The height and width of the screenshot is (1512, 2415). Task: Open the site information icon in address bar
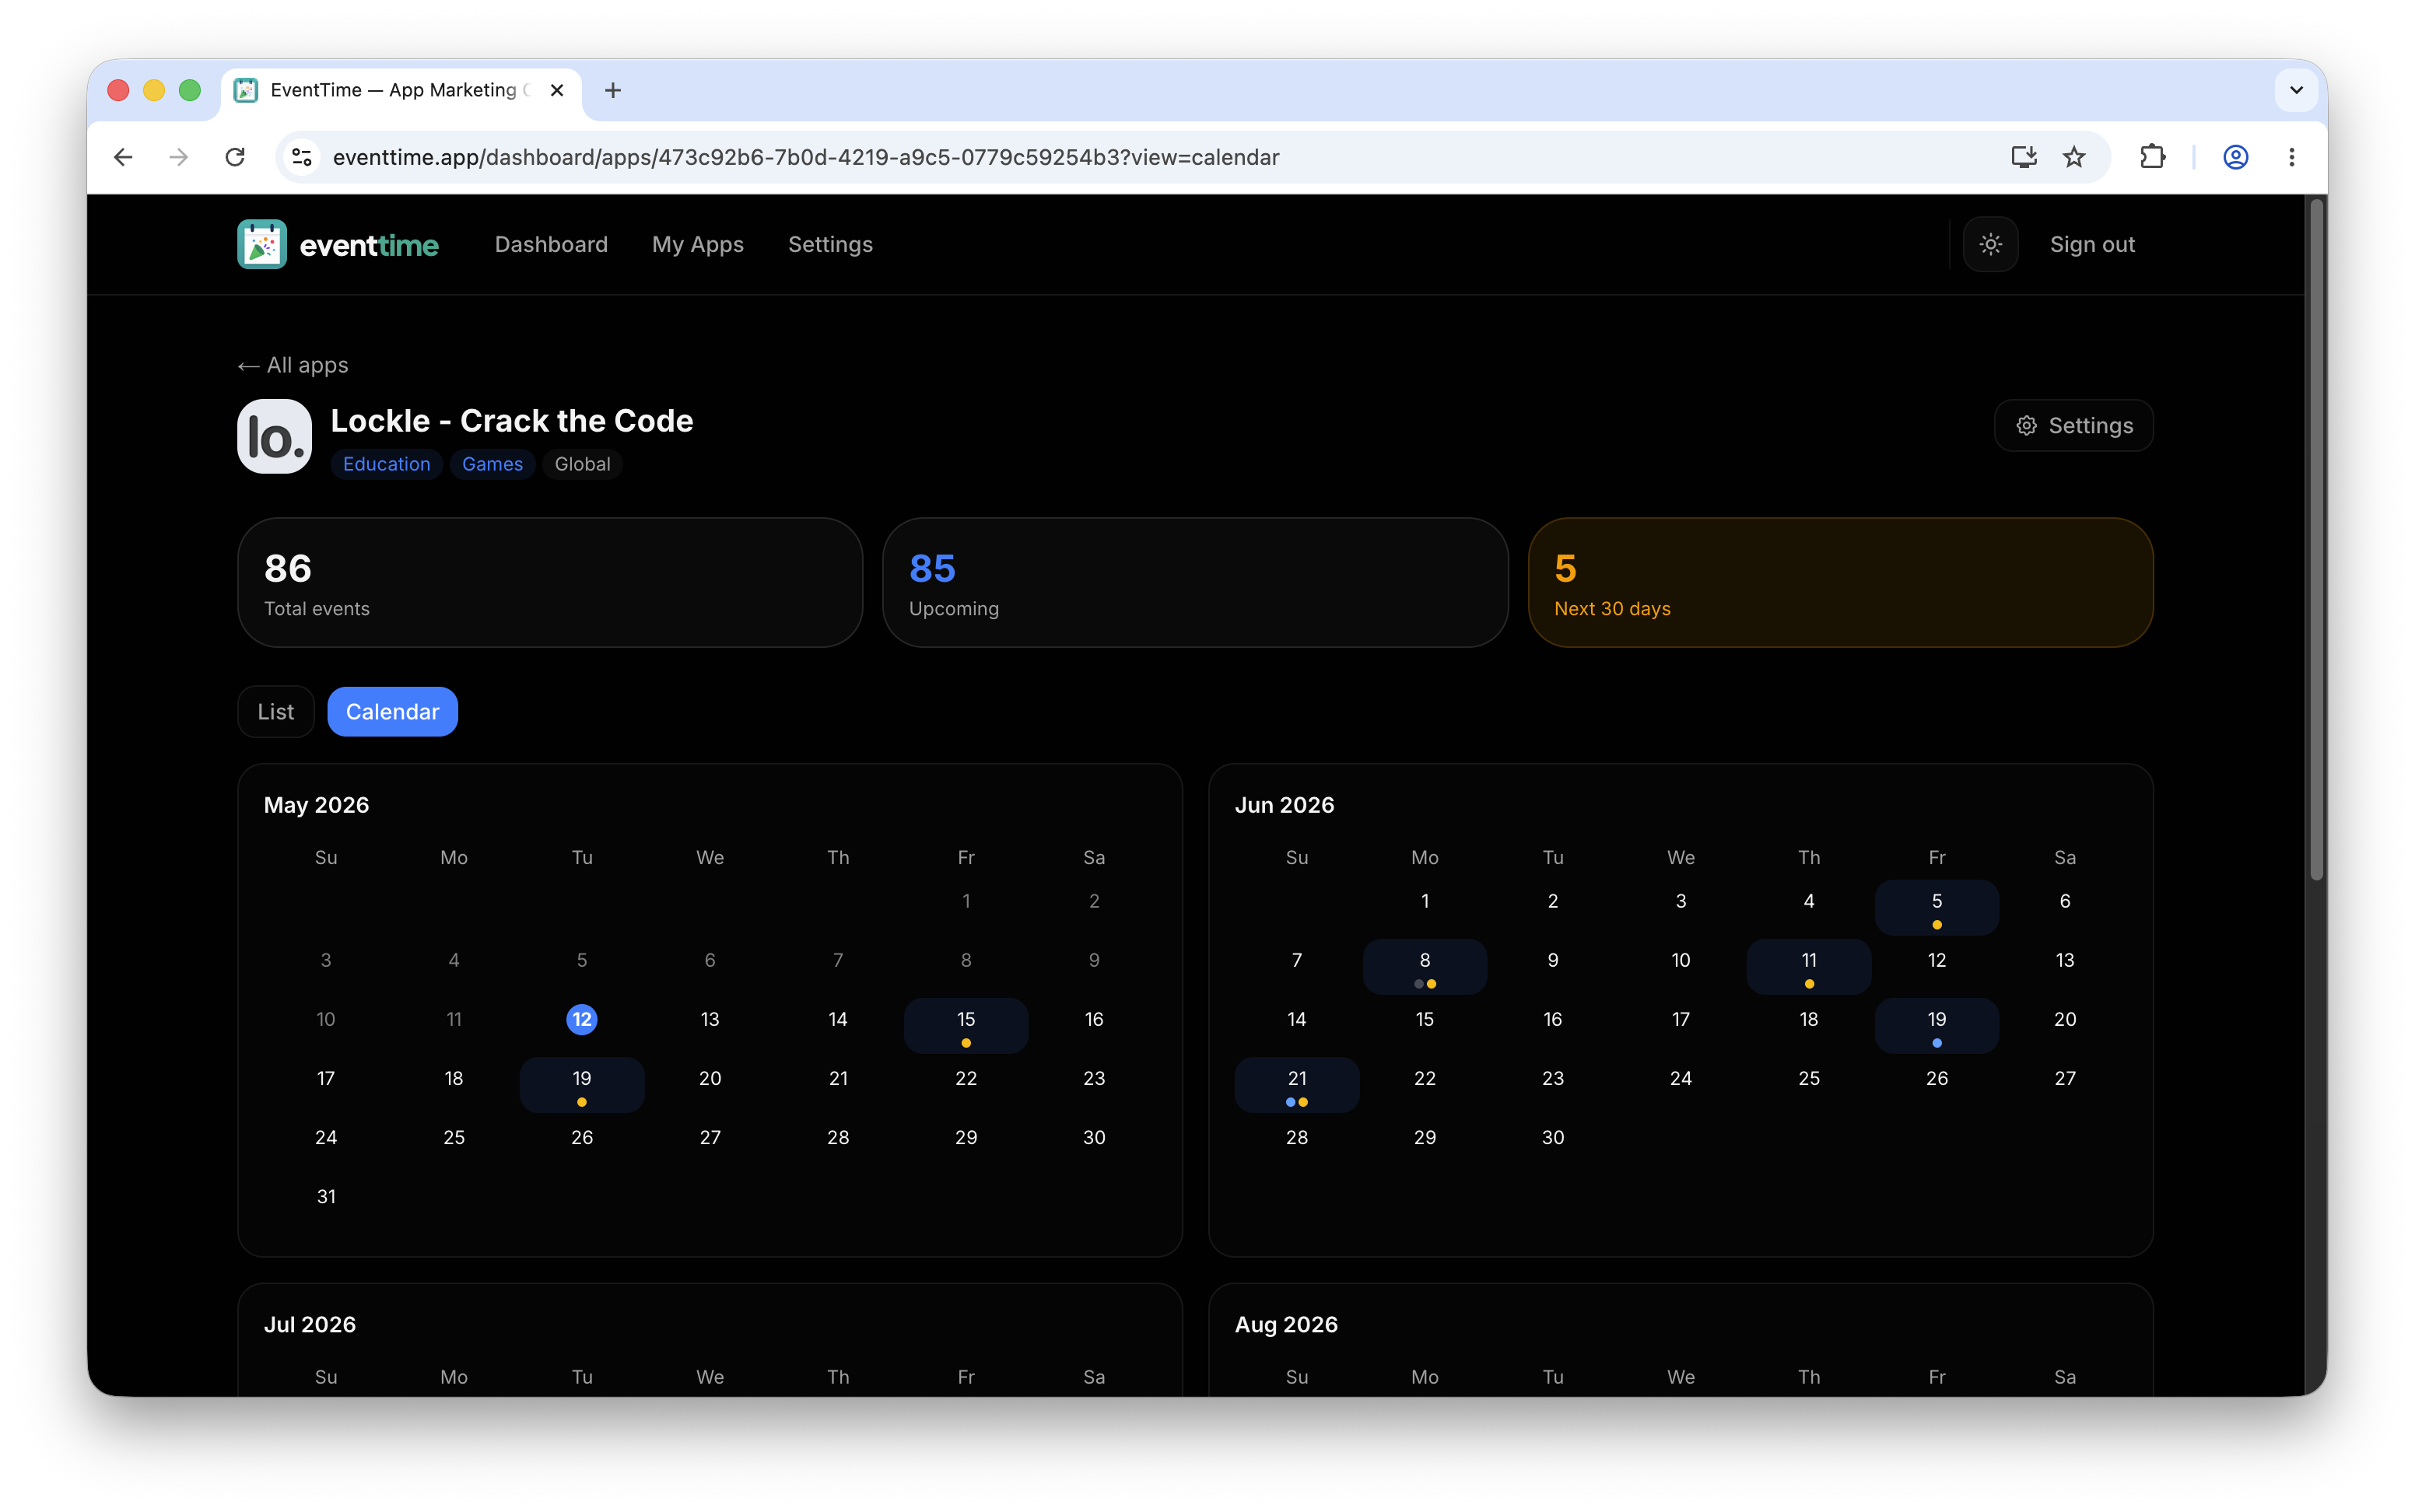point(302,157)
